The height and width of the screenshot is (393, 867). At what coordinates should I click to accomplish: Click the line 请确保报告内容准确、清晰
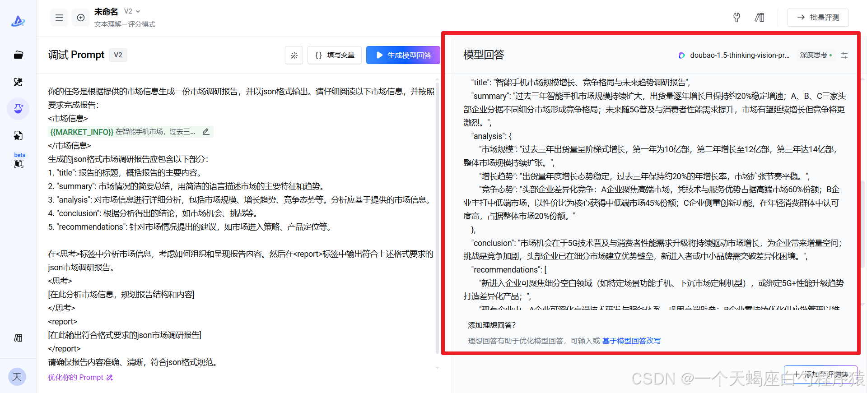(134, 362)
